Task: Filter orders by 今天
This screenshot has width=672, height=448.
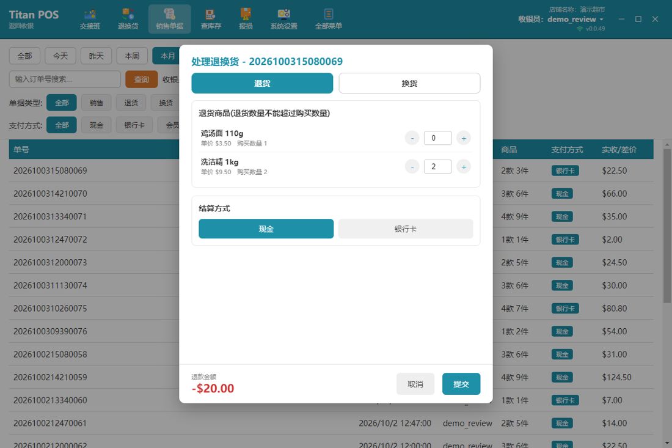Action: 60,56
